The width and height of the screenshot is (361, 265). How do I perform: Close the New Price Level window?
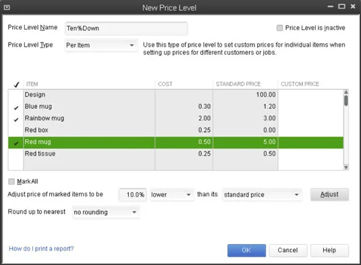coord(353,7)
